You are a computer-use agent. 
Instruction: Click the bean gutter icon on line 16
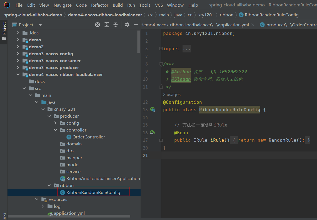(152, 133)
